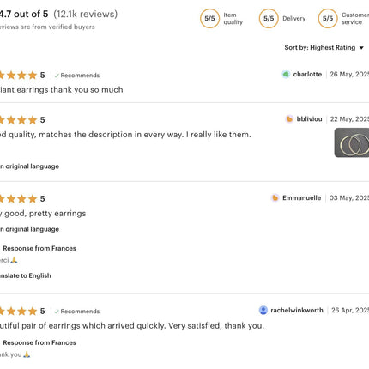Translate Frances's response to English
Image resolution: width=369 pixels, height=369 pixels.
click(26, 275)
